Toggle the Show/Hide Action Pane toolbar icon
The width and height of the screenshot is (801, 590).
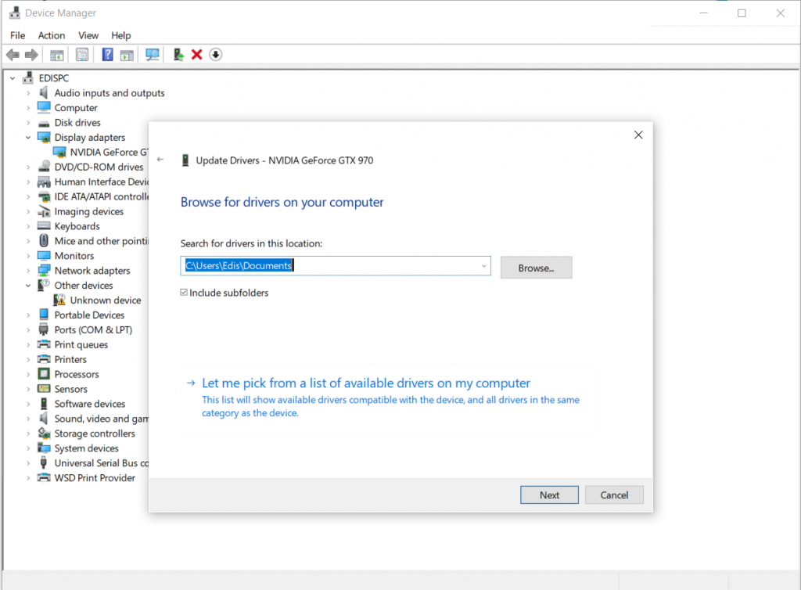pos(127,55)
